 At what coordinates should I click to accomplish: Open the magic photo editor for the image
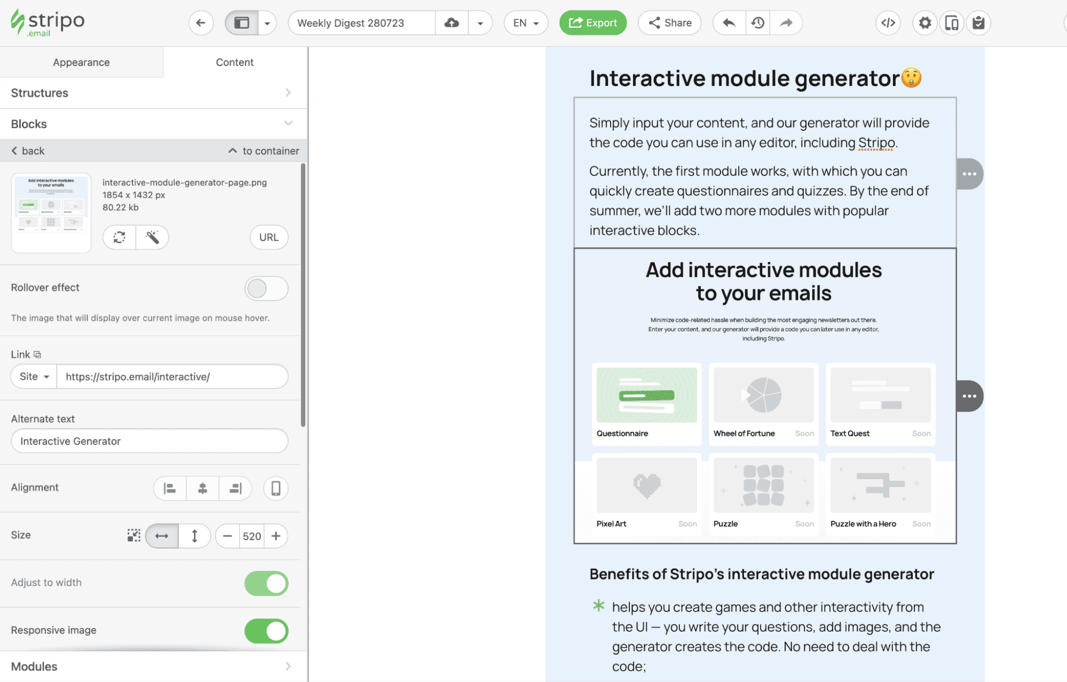pyautogui.click(x=153, y=237)
